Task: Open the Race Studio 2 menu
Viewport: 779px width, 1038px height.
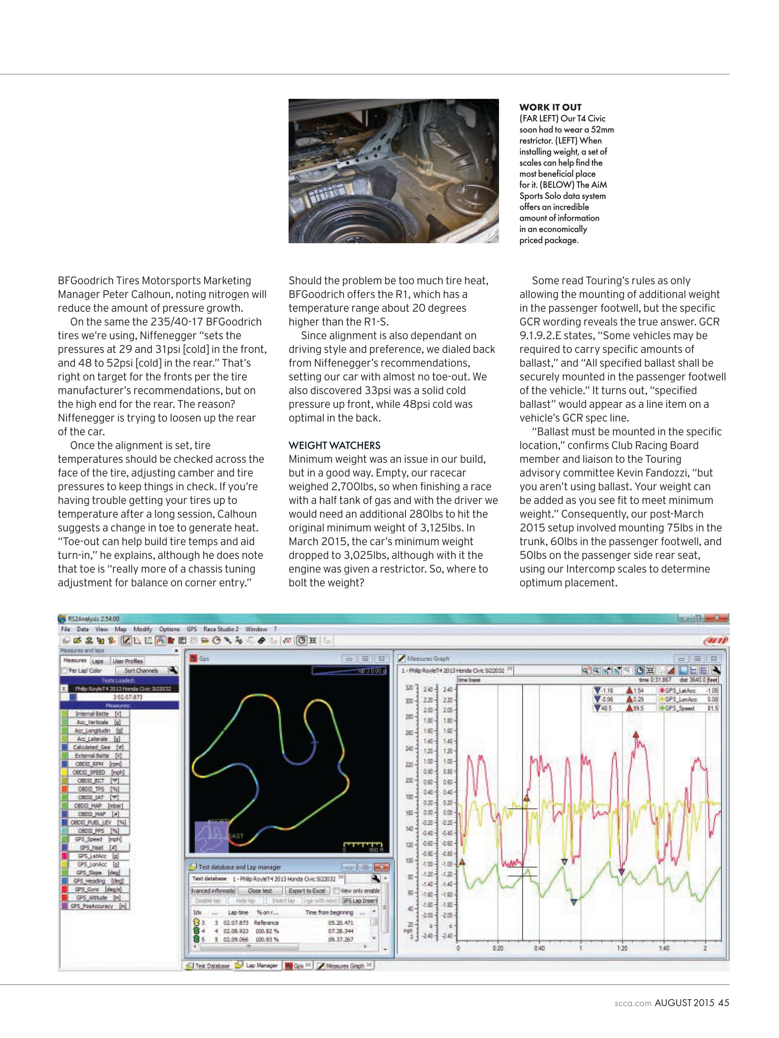Action: (x=221, y=629)
